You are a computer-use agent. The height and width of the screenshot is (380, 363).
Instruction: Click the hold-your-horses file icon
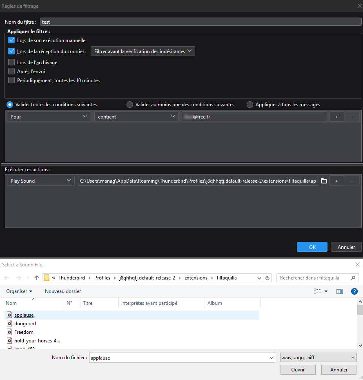[9, 340]
